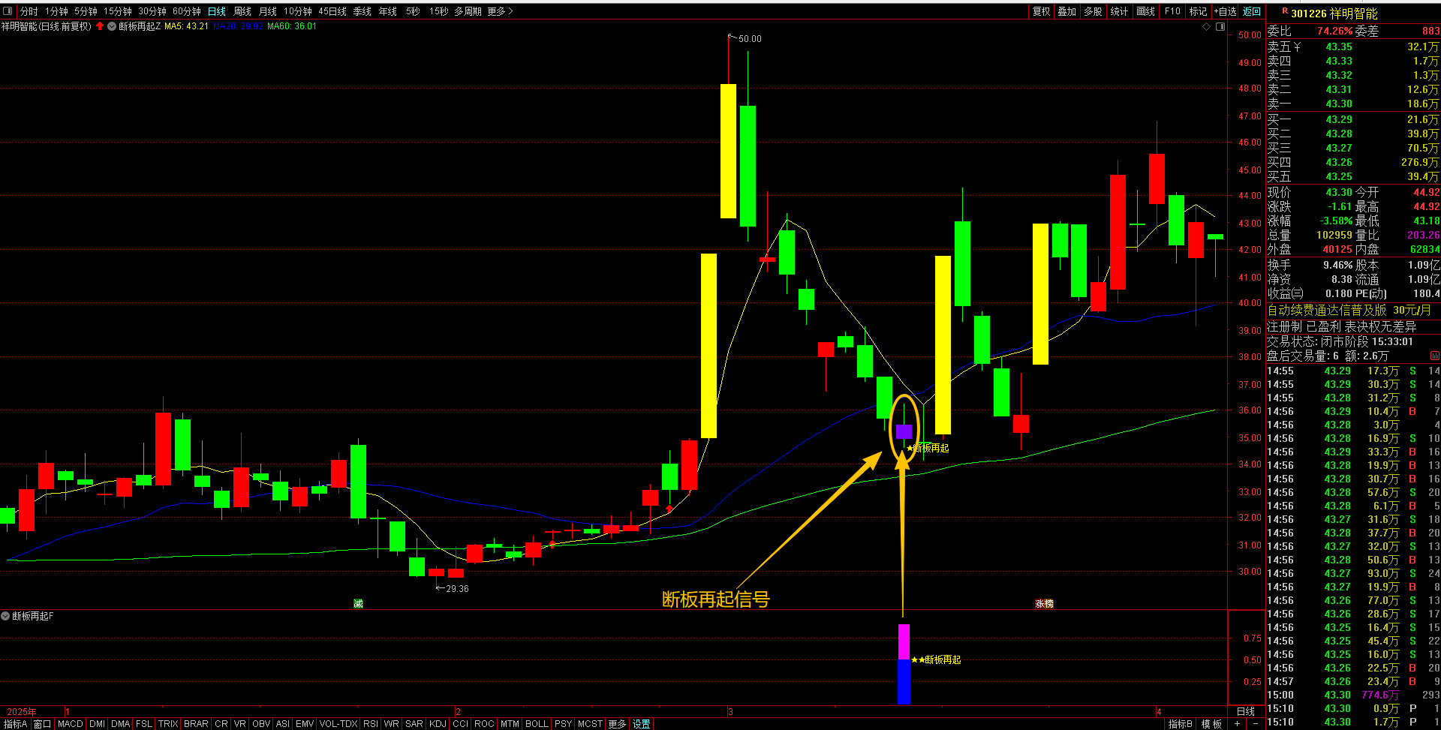This screenshot has width=1441, height=730.
Task: Open the 多周期 multi-period view
Action: coord(468,11)
